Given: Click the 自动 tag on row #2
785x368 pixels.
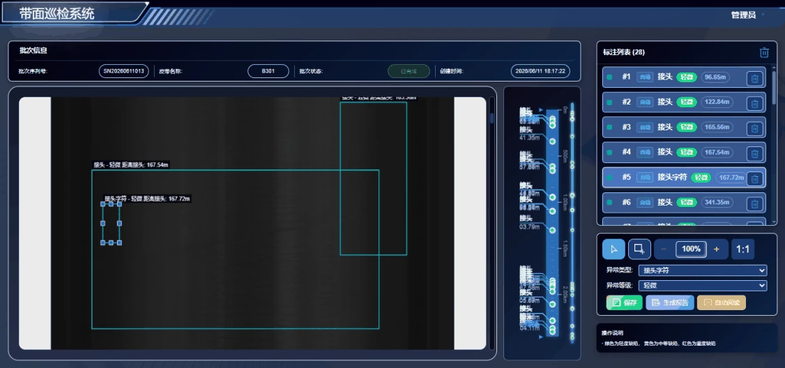Looking at the screenshot, I should tap(645, 102).
